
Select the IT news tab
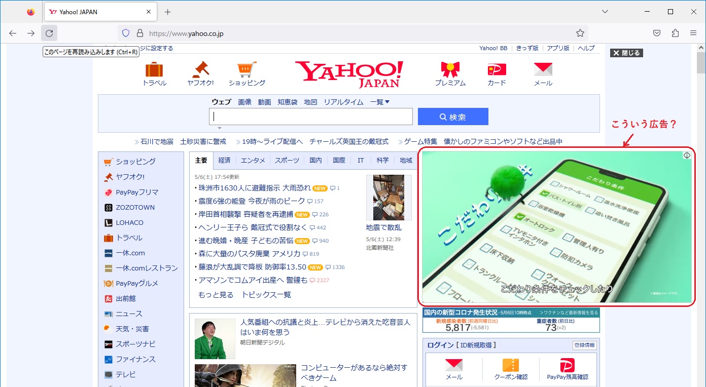tap(361, 160)
